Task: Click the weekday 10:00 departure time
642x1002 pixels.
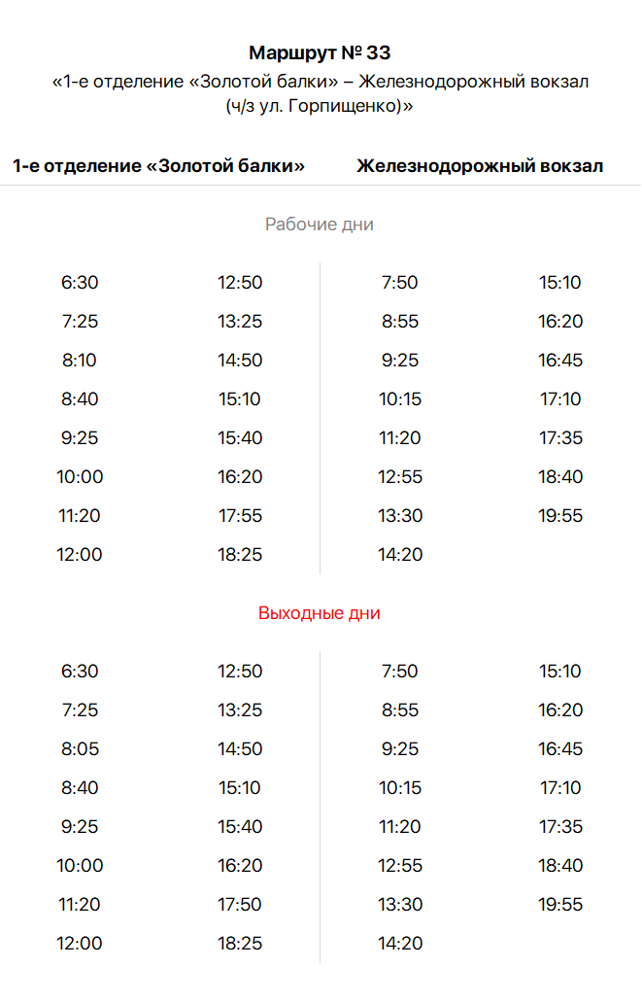Action: pyautogui.click(x=80, y=477)
